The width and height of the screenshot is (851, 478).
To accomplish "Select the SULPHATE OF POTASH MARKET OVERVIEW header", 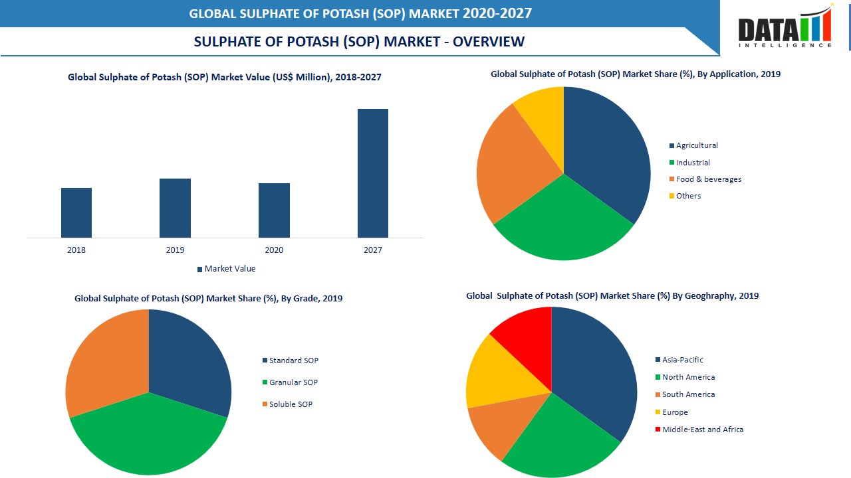I will point(359,41).
